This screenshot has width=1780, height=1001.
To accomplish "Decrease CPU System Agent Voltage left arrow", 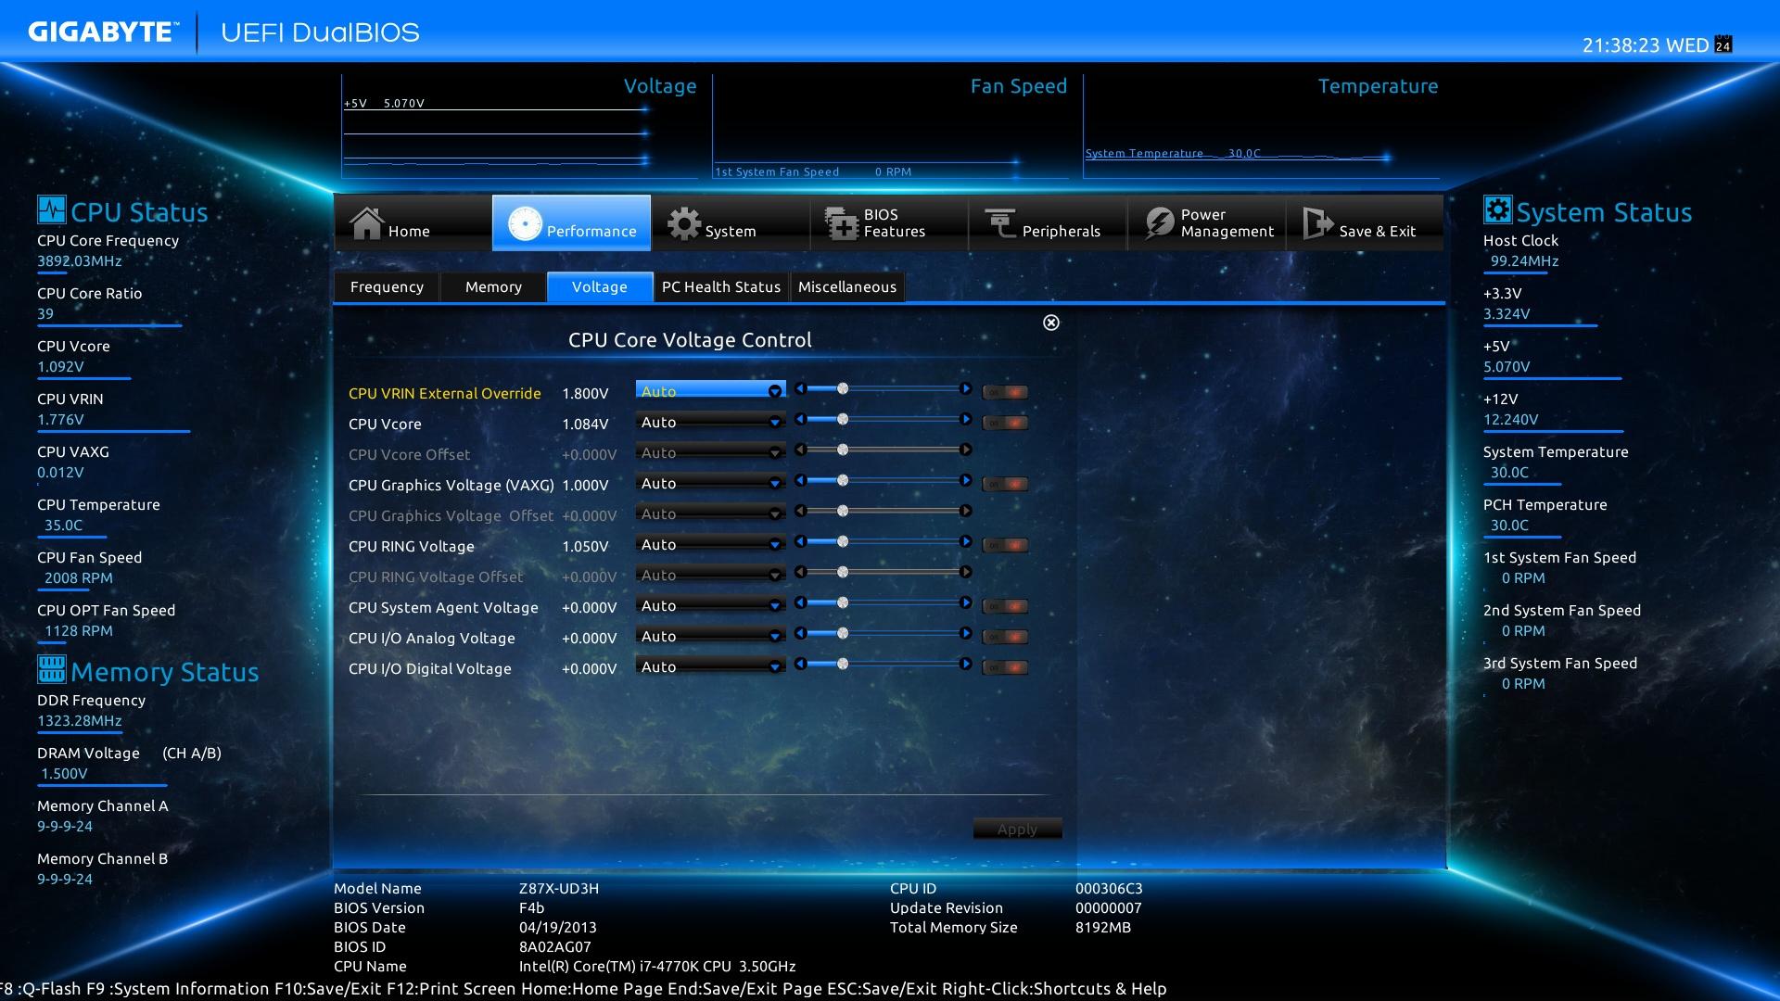I will 800,603.
